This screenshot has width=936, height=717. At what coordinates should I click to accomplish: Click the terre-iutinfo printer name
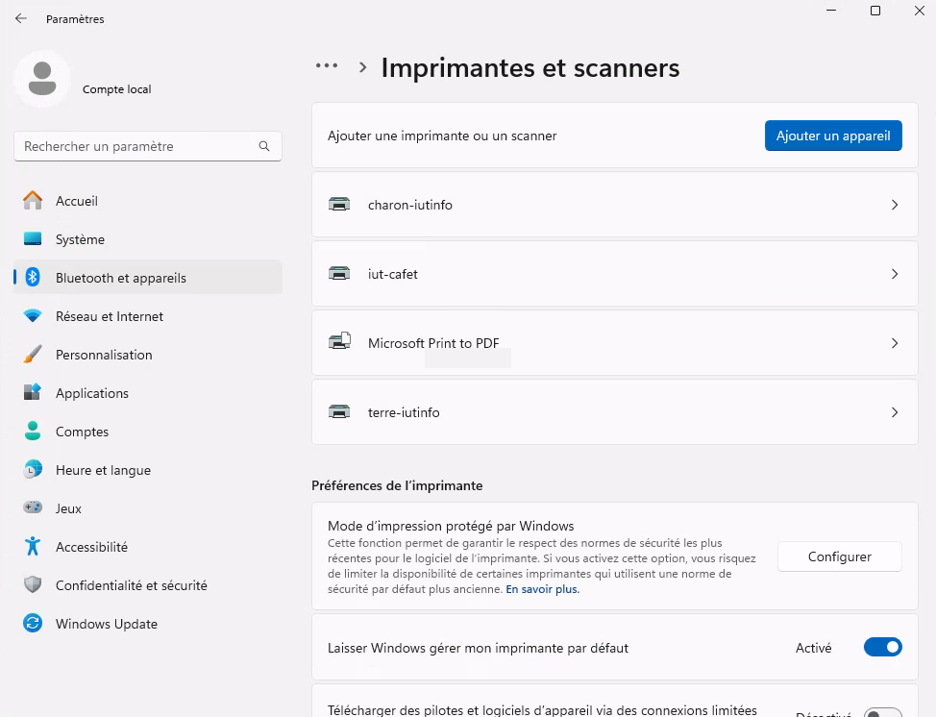404,412
